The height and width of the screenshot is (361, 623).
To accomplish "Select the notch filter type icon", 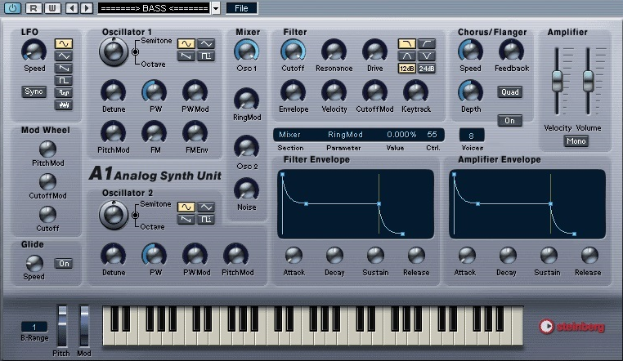I will point(426,56).
